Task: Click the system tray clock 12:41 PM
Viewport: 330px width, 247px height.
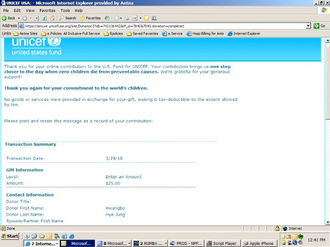Action: tap(316, 240)
